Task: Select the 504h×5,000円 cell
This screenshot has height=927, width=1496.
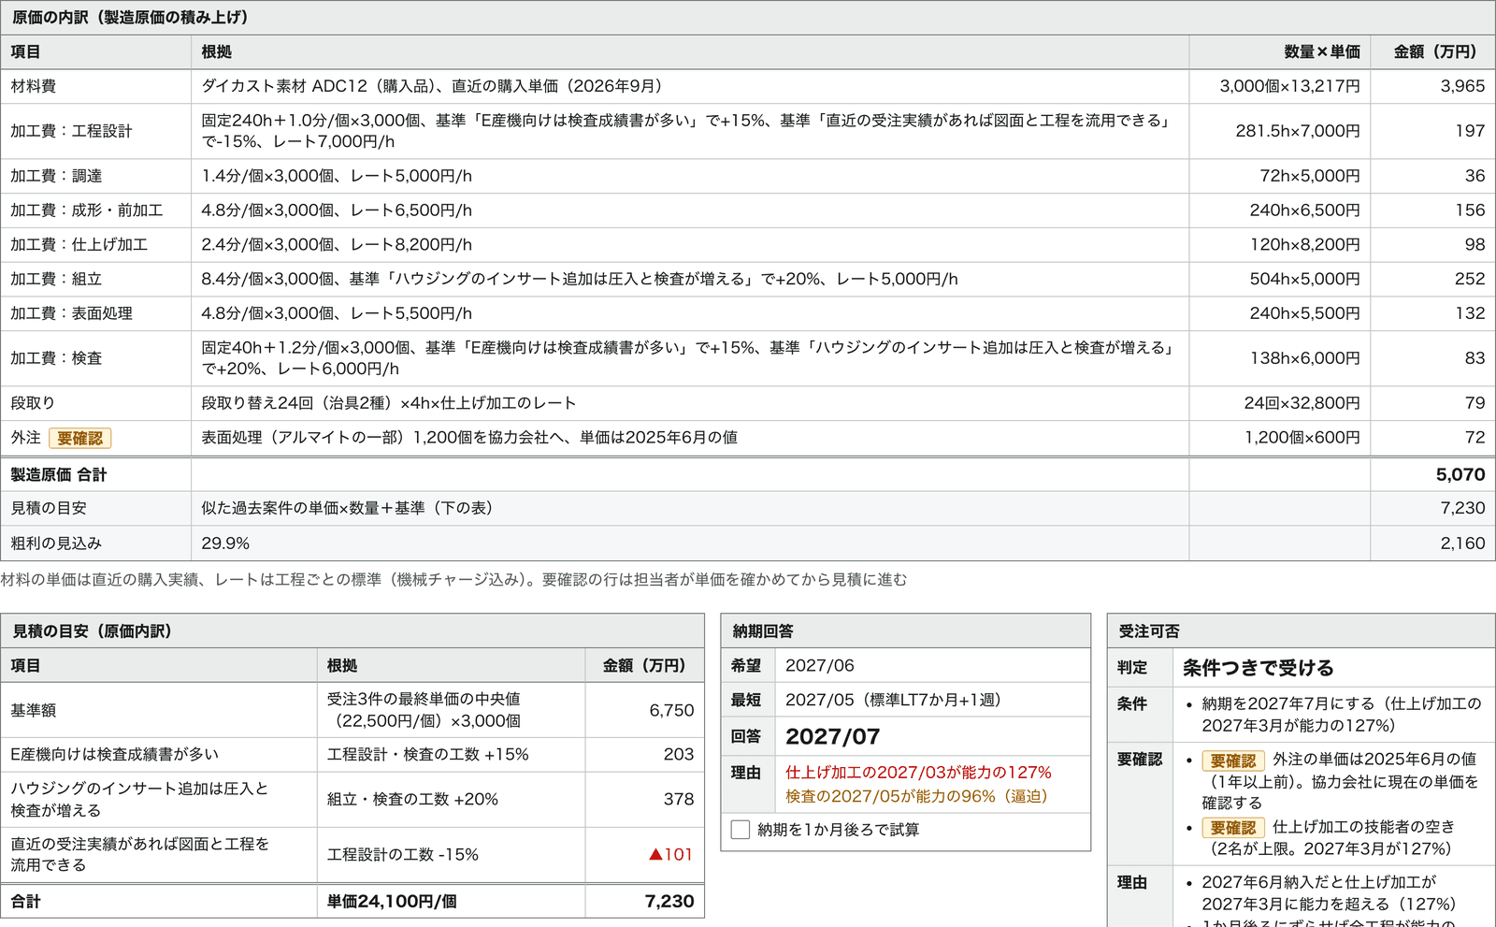Action: 1304,279
